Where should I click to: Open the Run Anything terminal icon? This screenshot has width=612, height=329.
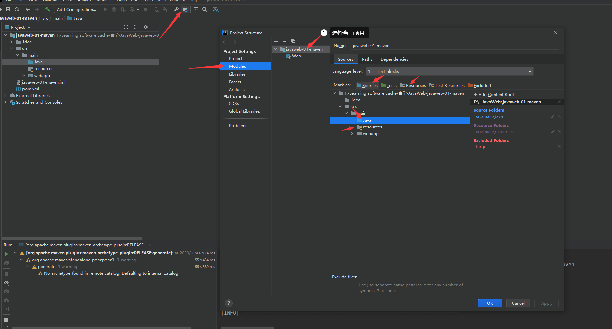click(x=196, y=9)
